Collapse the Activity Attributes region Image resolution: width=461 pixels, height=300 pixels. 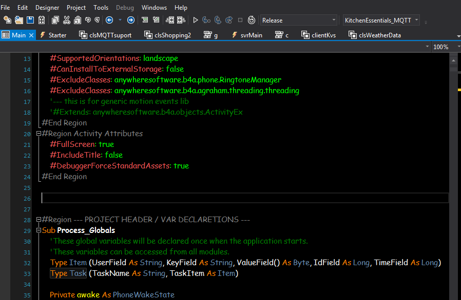tap(39, 134)
